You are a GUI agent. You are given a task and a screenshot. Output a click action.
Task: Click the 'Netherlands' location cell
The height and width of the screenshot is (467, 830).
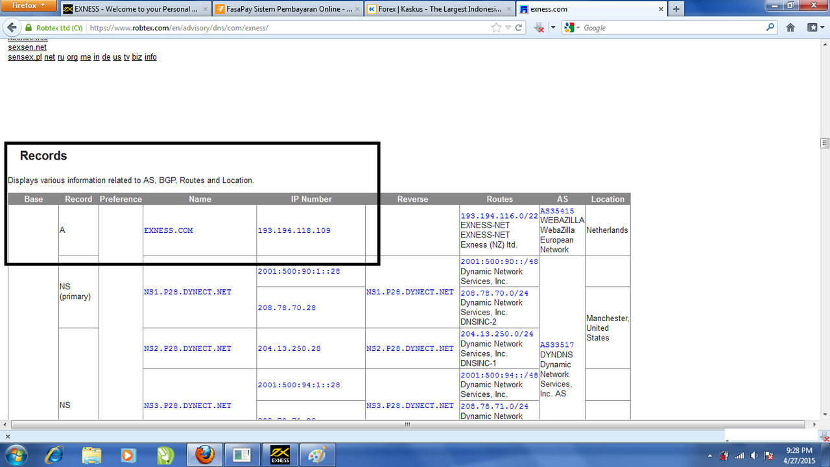pos(607,230)
